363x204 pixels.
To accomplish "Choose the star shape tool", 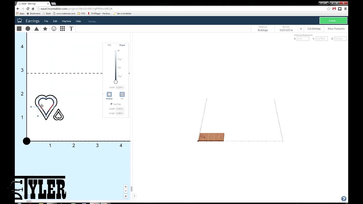I will [x=45, y=29].
